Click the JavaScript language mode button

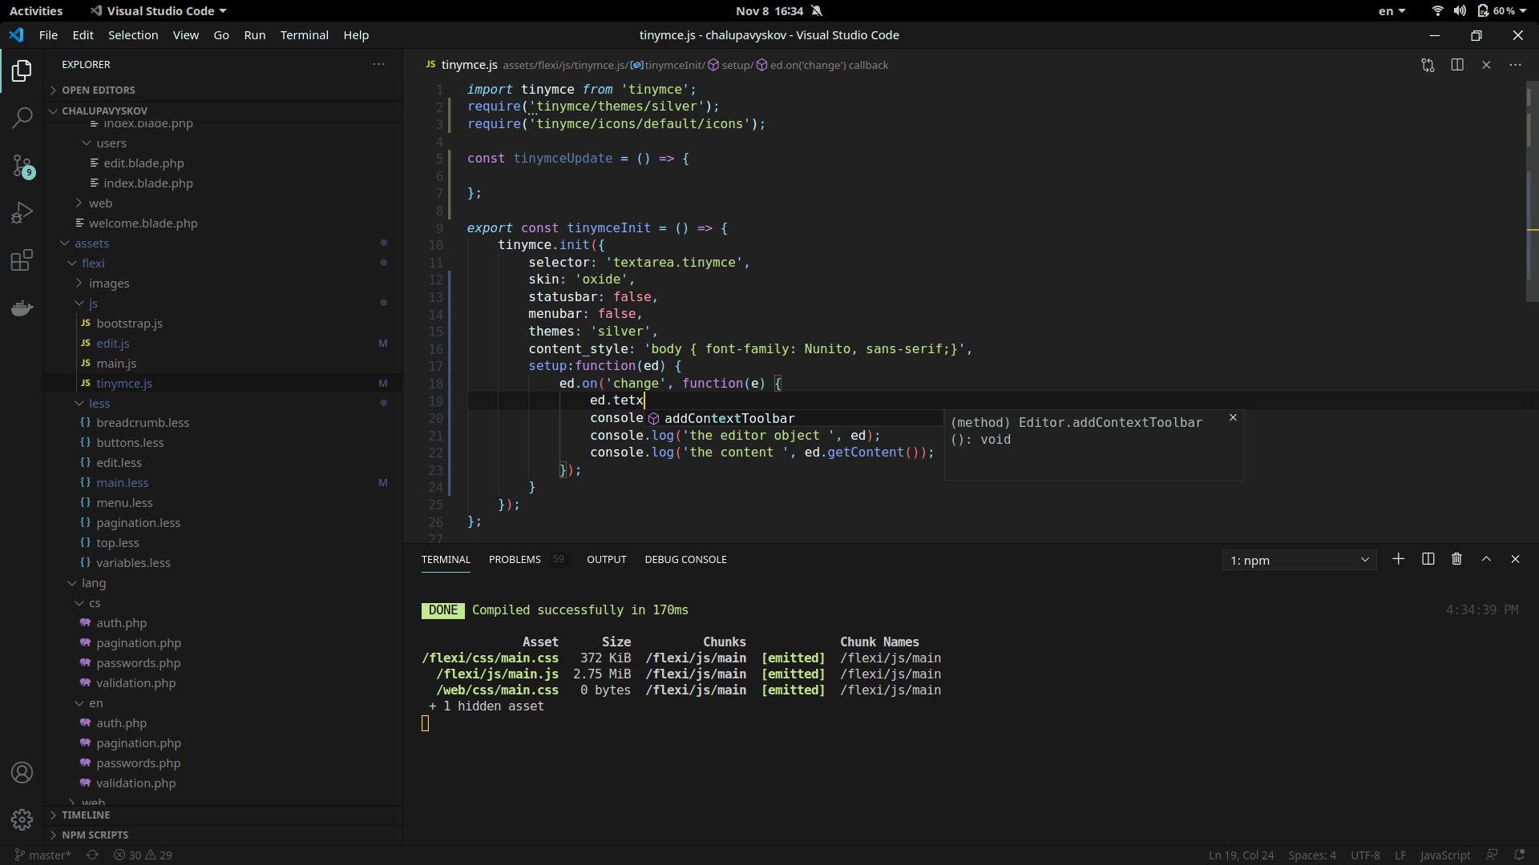click(1444, 855)
